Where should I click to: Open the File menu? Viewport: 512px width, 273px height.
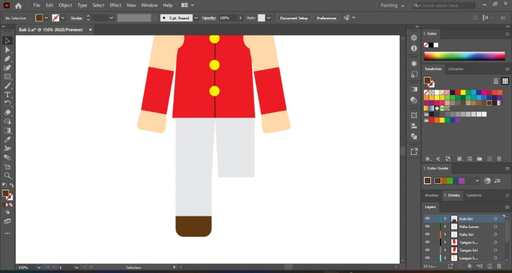click(37, 5)
